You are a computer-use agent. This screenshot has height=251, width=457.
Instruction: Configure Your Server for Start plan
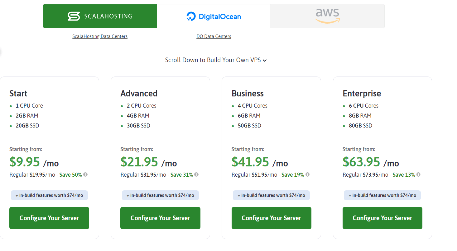point(49,218)
